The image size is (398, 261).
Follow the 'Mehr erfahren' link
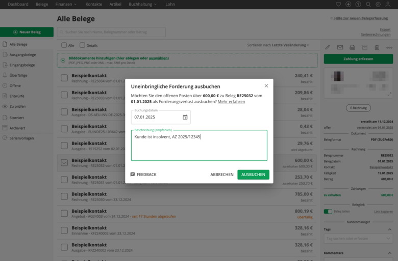231,102
